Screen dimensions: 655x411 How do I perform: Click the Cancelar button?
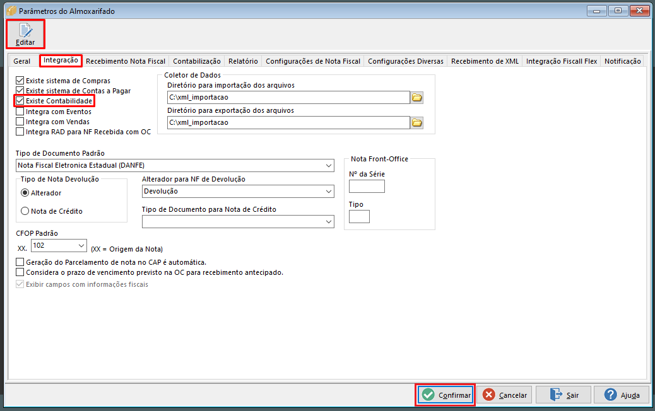pos(505,395)
